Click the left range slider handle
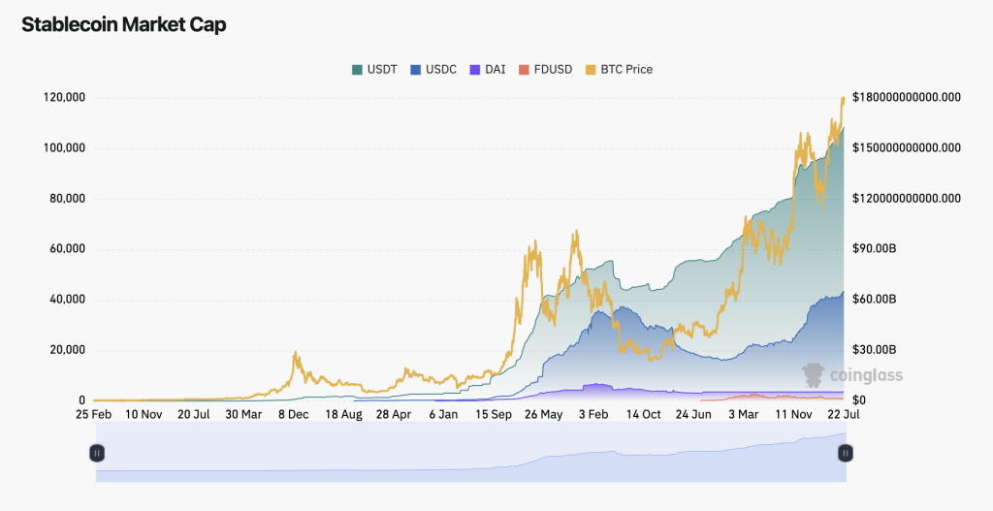The height and width of the screenshot is (511, 993). tap(97, 454)
